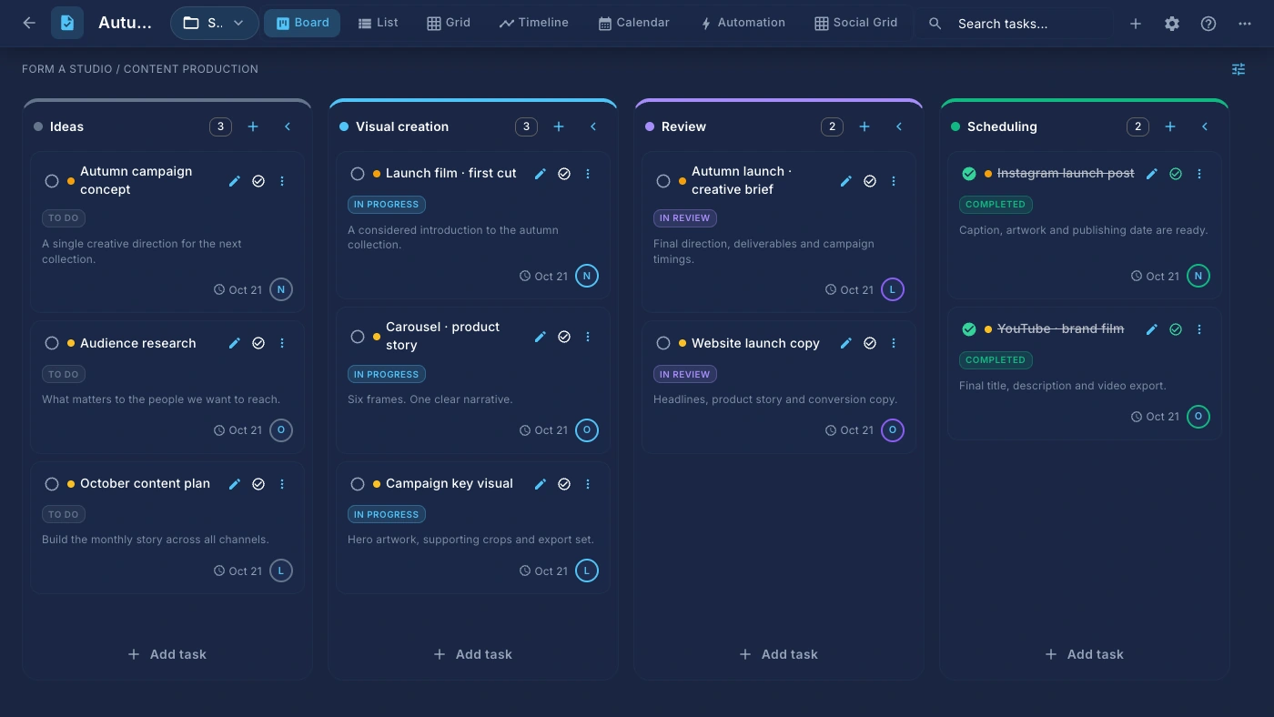1274x717 pixels.
Task: Click edit pencil on October content plan
Action: (235, 484)
